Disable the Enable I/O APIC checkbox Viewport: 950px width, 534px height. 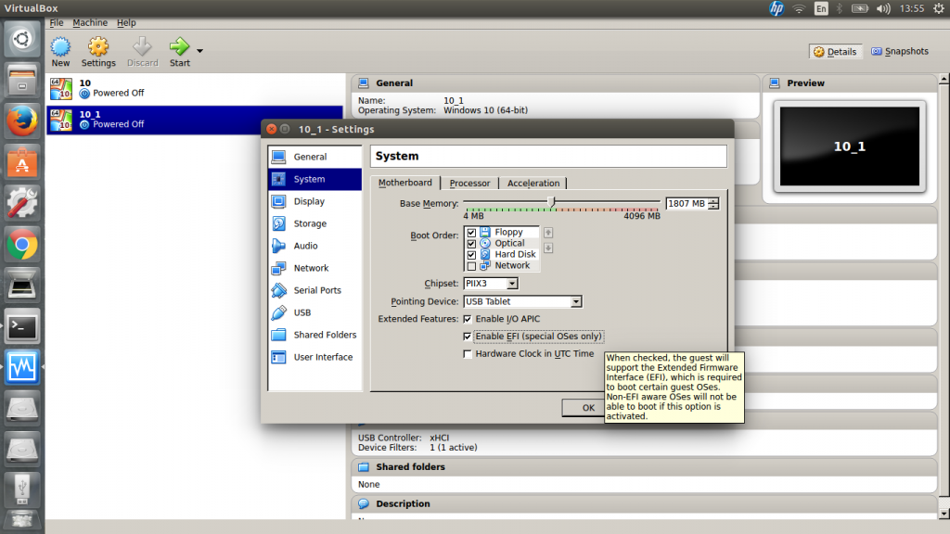[x=468, y=319]
